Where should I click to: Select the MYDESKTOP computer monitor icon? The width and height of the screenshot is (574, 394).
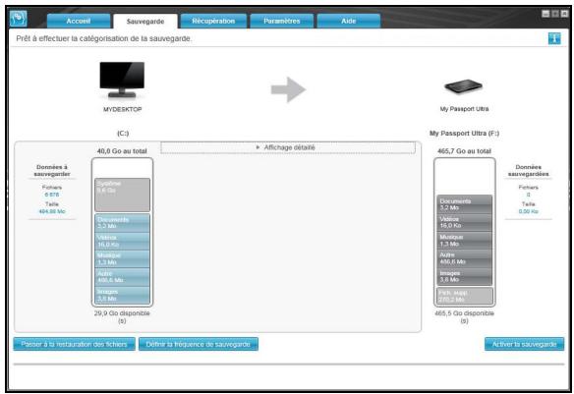(122, 80)
